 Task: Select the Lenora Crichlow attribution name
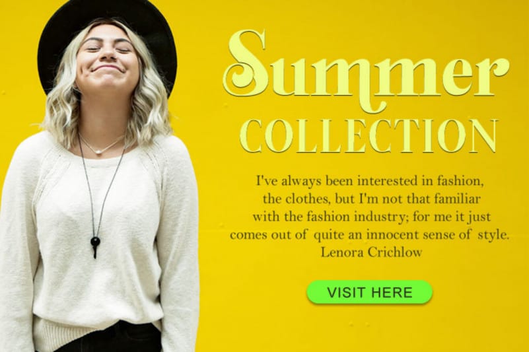pyautogui.click(x=371, y=252)
